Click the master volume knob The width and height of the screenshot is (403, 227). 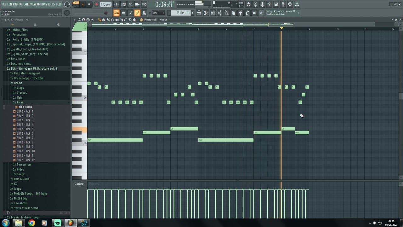pos(67,4)
